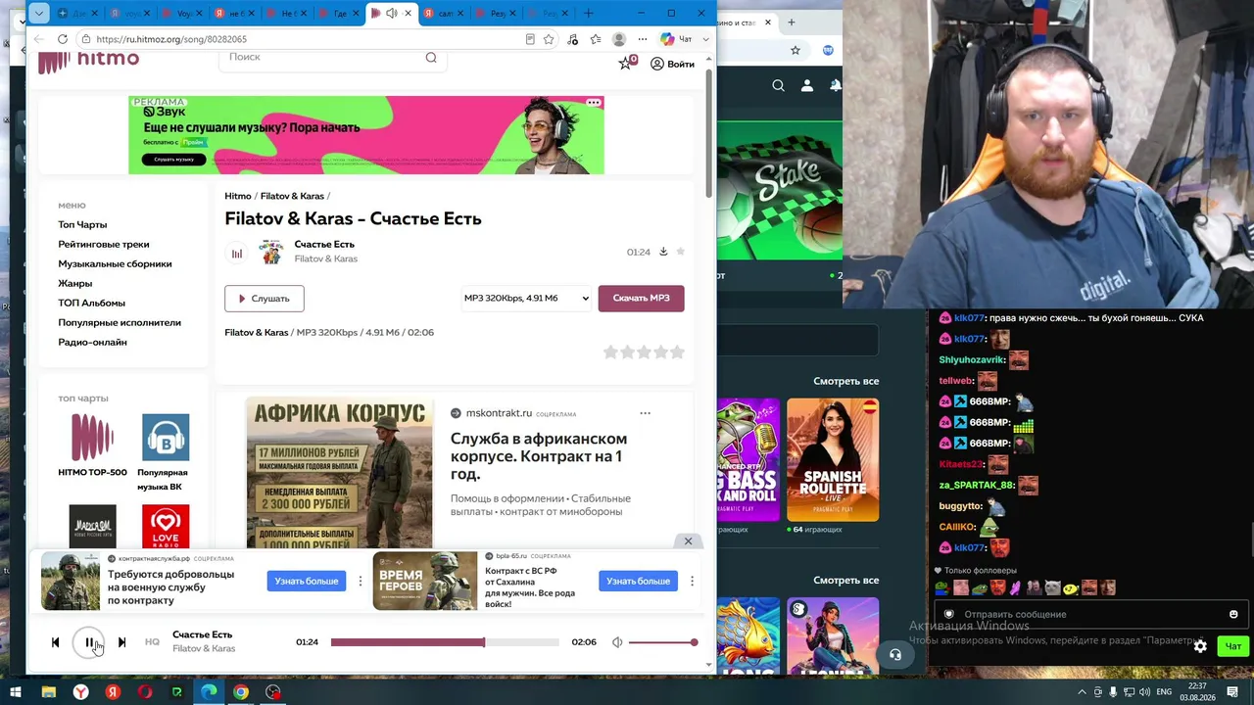Pause the track in the bottom player

click(89, 642)
